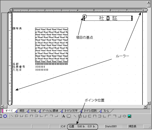Image resolution: width=152 pixels, height=130 pixels.
Task: Select the overlay L-shaped corner tool
Action: [x=105, y=116]
